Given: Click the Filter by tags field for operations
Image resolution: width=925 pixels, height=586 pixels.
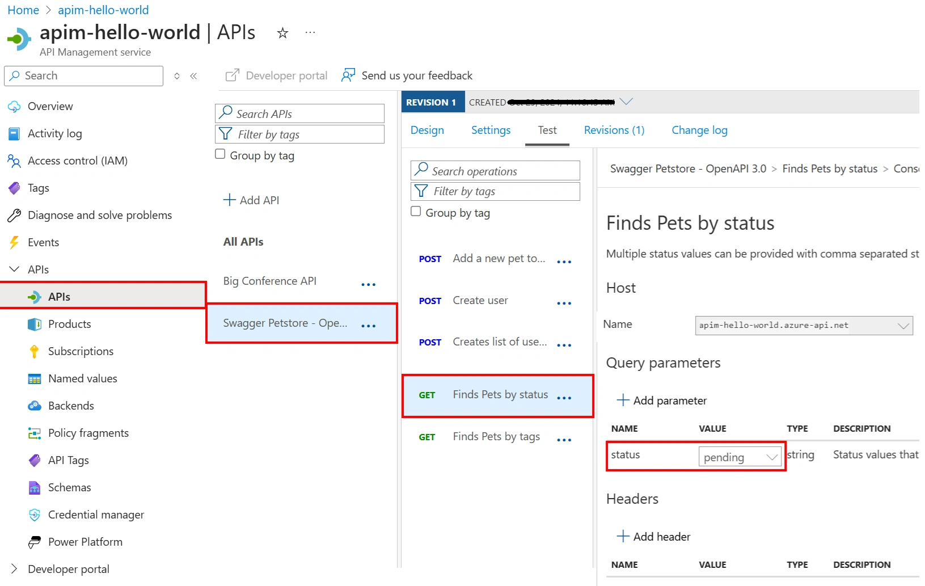Looking at the screenshot, I should click(x=495, y=191).
